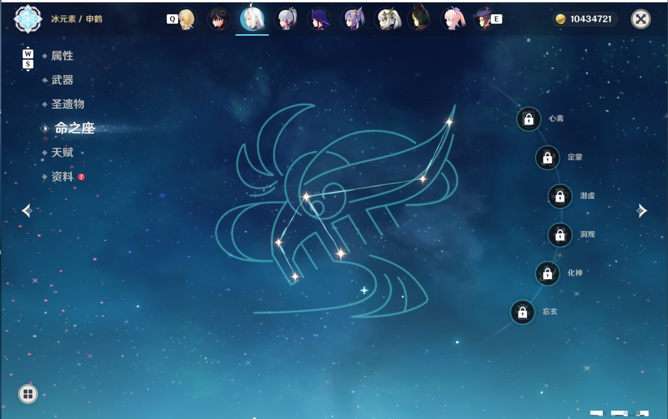Click the 洞观 constellation label
Screen dimensions: 668x419
[588, 234]
